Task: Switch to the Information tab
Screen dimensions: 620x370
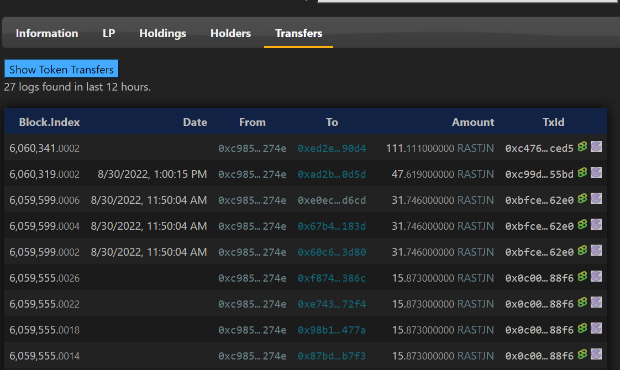Action: click(46, 33)
